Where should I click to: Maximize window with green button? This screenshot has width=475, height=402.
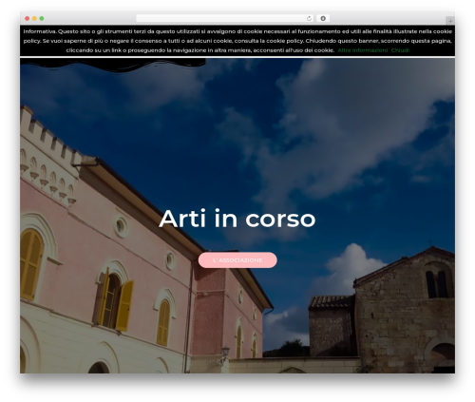pos(42,18)
